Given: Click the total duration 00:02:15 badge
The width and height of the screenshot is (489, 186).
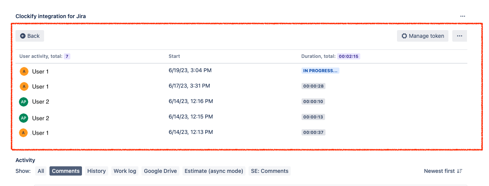Looking at the screenshot, I should (349, 56).
